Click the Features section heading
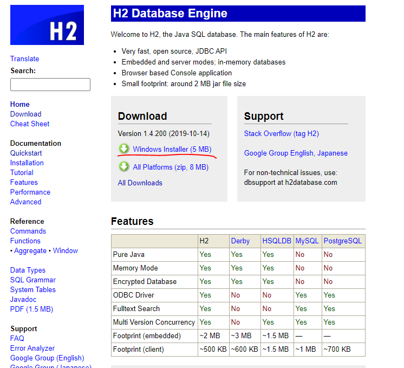404x368 pixels. [x=132, y=221]
